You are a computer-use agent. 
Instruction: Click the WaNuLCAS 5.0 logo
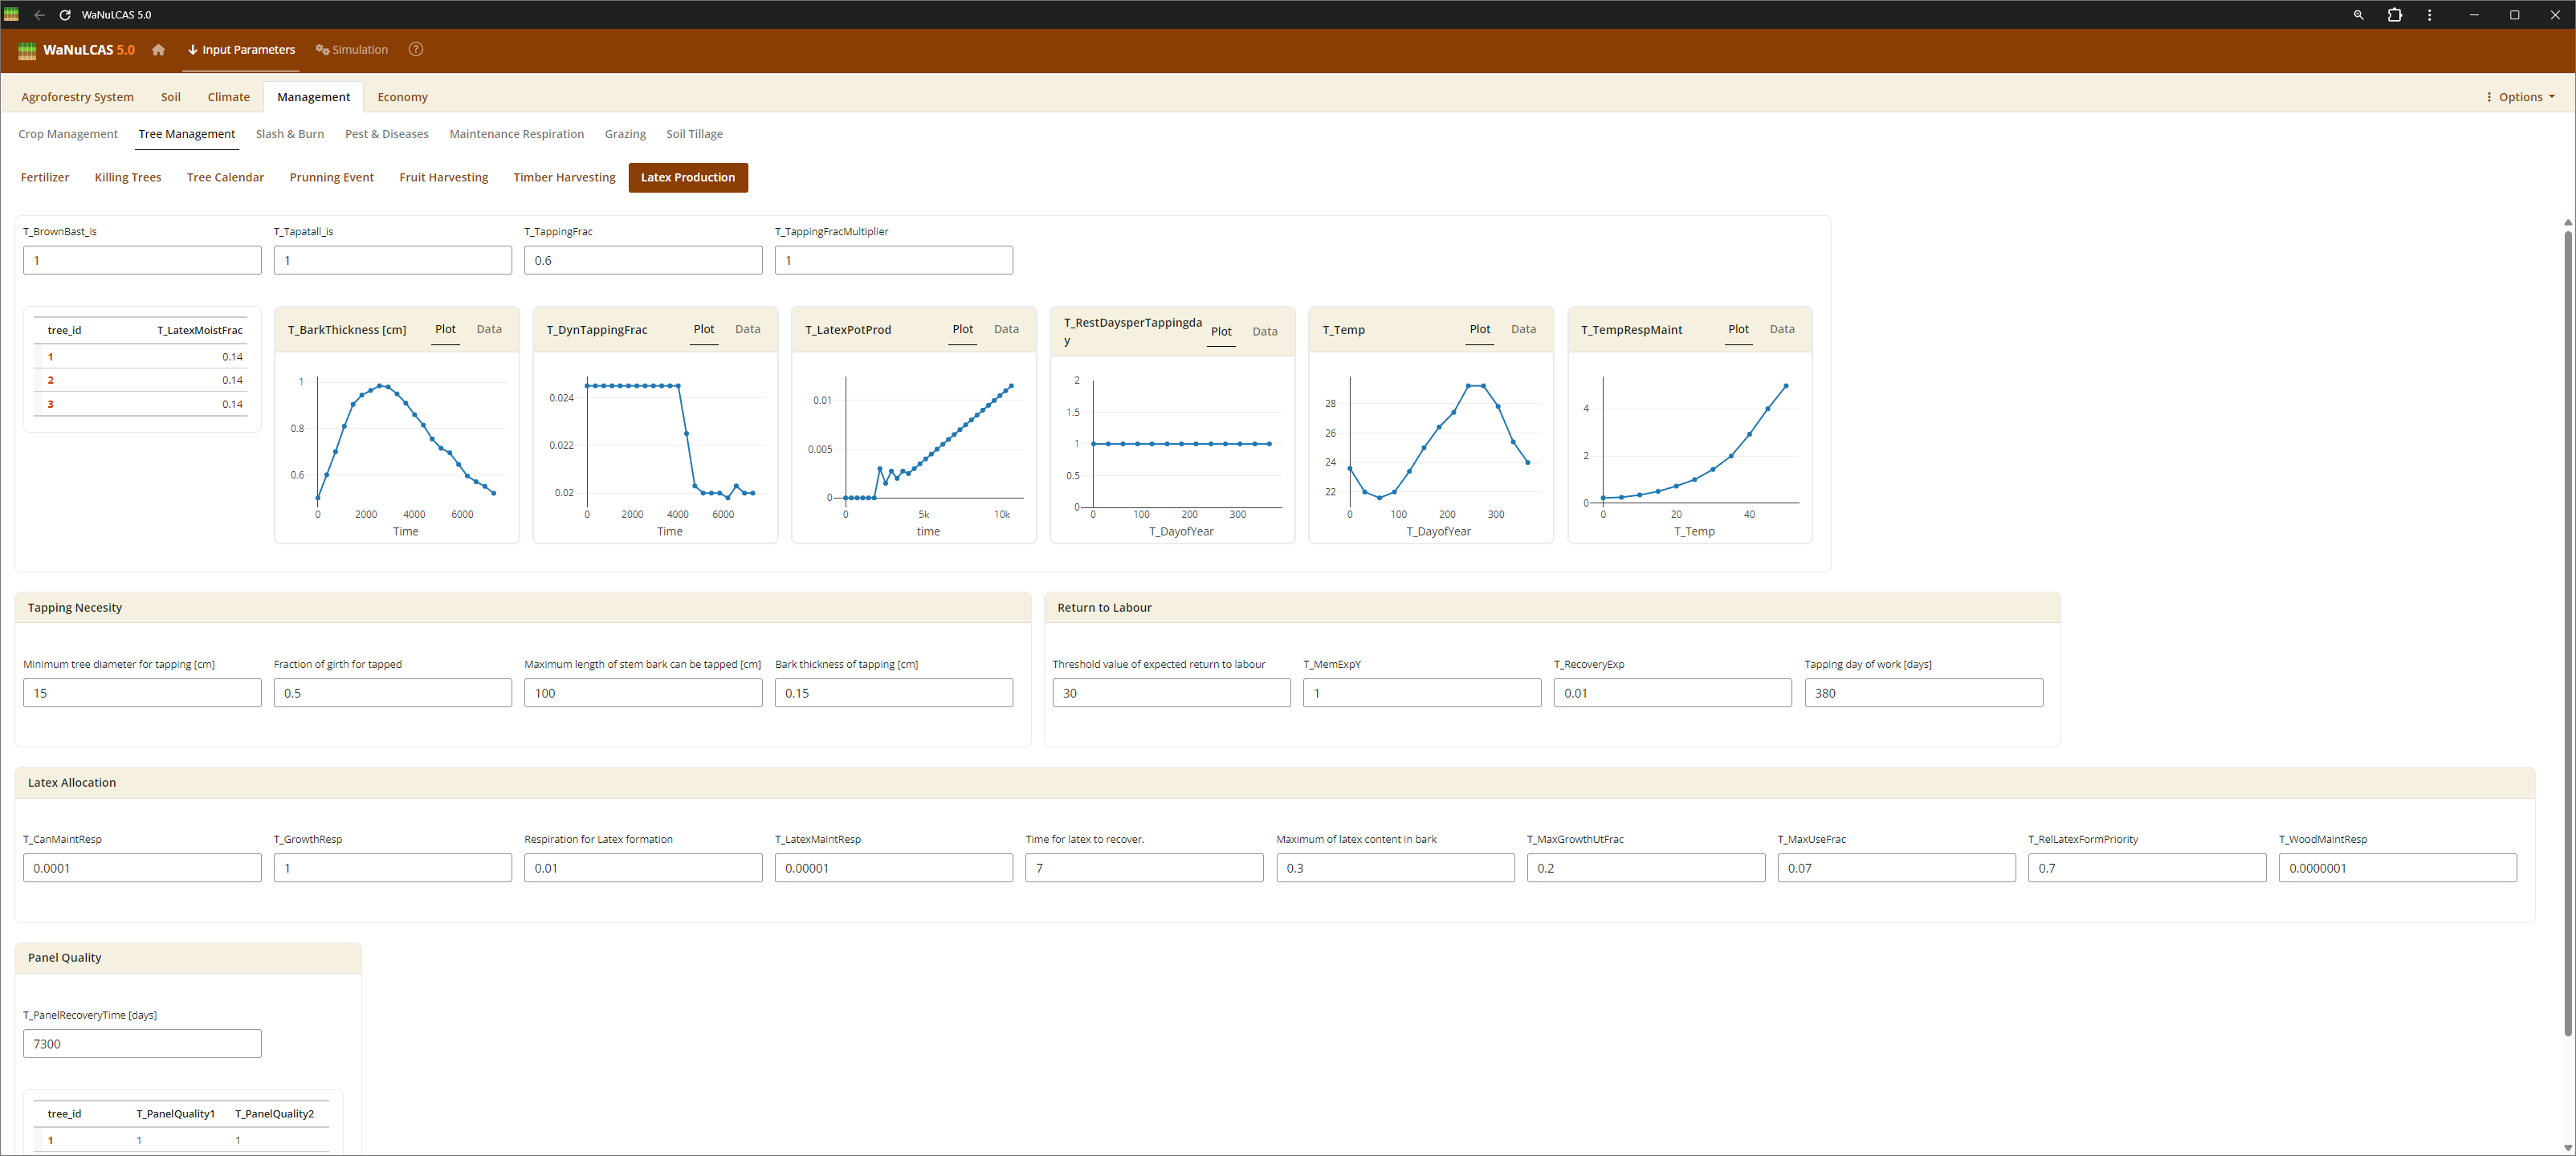(76, 50)
